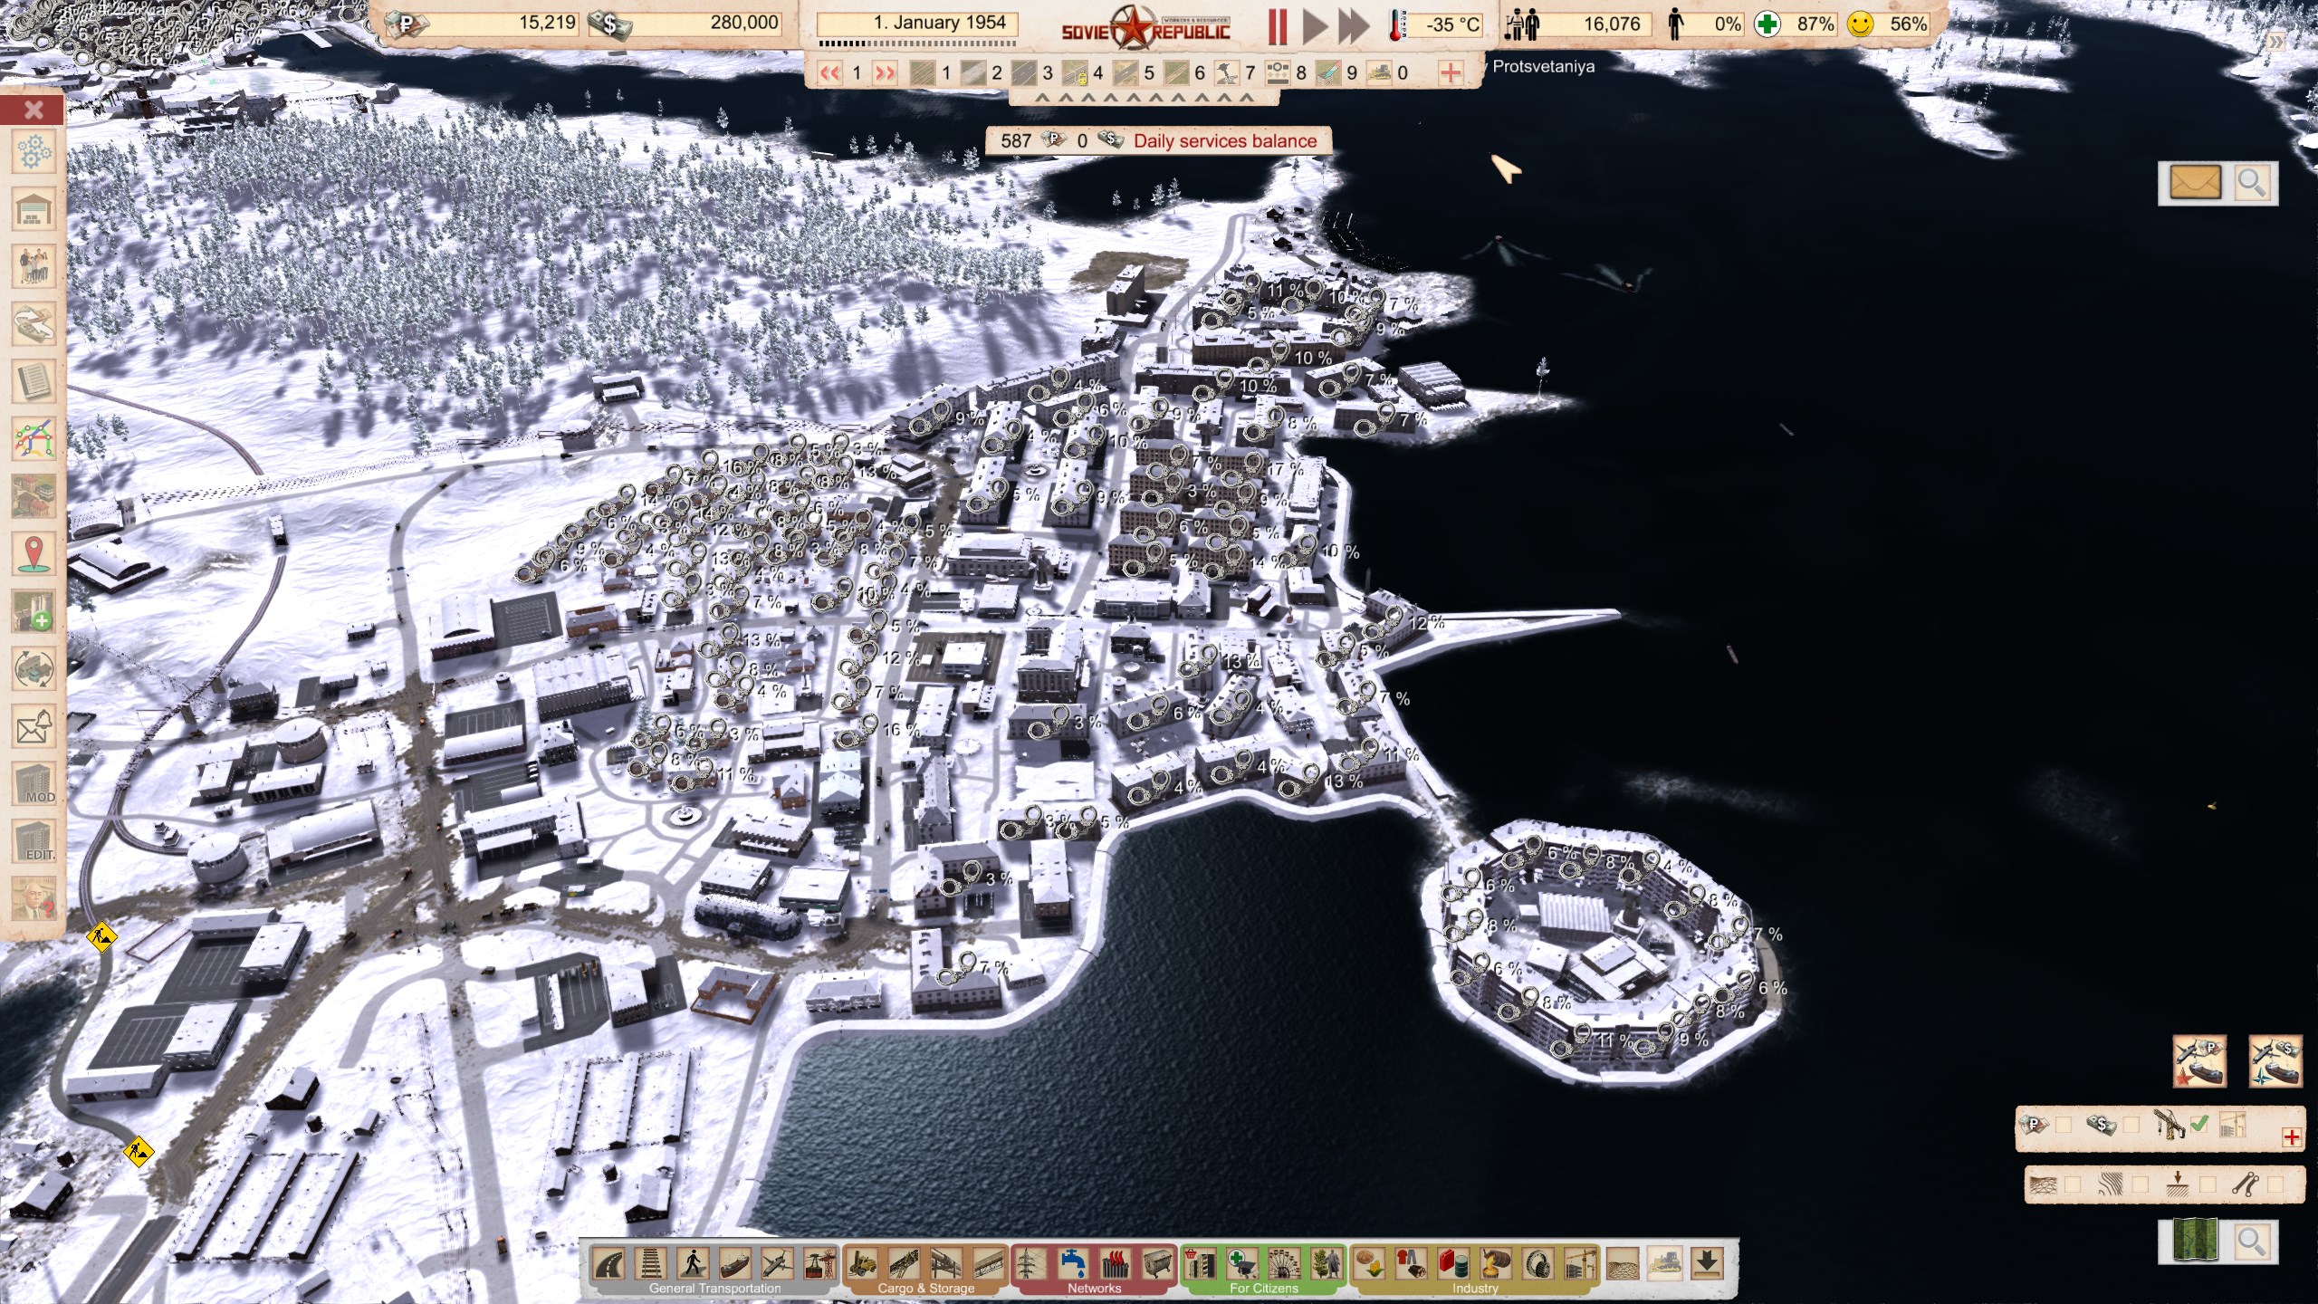Toggle ruble auto-purchase checkbox
Viewport: 2318px width, 1304px height.
pyautogui.click(x=2064, y=1126)
